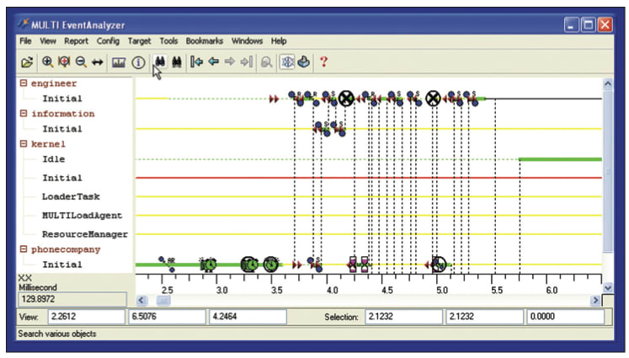The height and width of the screenshot is (358, 629).
Task: Open the View menu
Action: coord(48,41)
